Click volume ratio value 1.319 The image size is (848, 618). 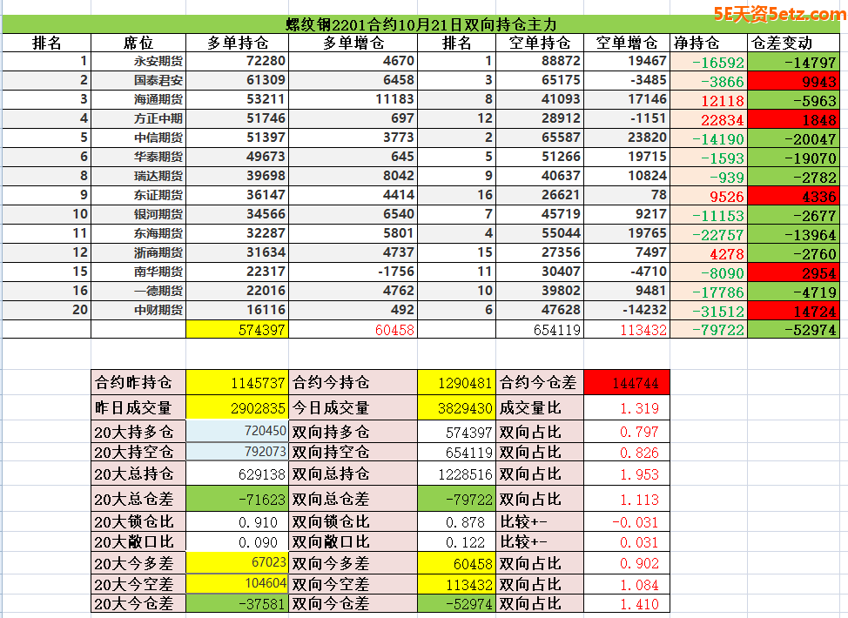coord(627,407)
